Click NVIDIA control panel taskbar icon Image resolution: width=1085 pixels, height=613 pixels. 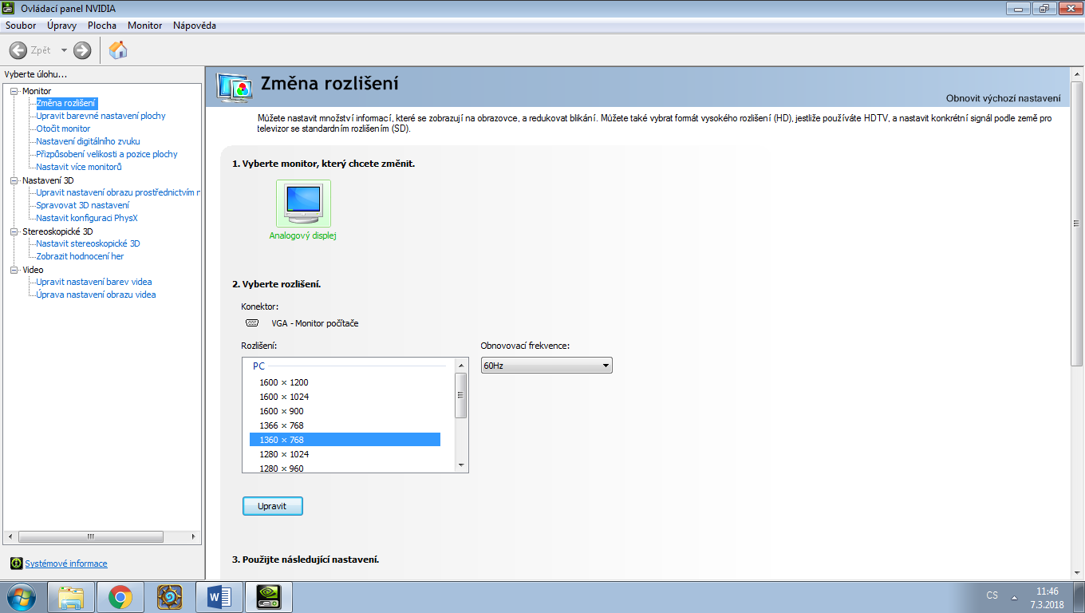click(269, 597)
